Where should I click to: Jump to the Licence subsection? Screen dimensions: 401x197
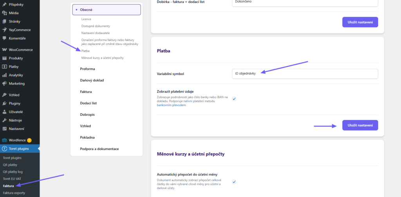86,19
